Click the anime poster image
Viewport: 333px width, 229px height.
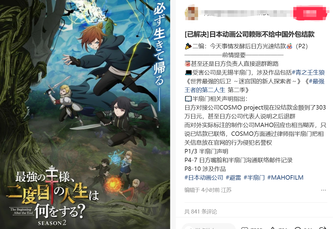(85, 114)
